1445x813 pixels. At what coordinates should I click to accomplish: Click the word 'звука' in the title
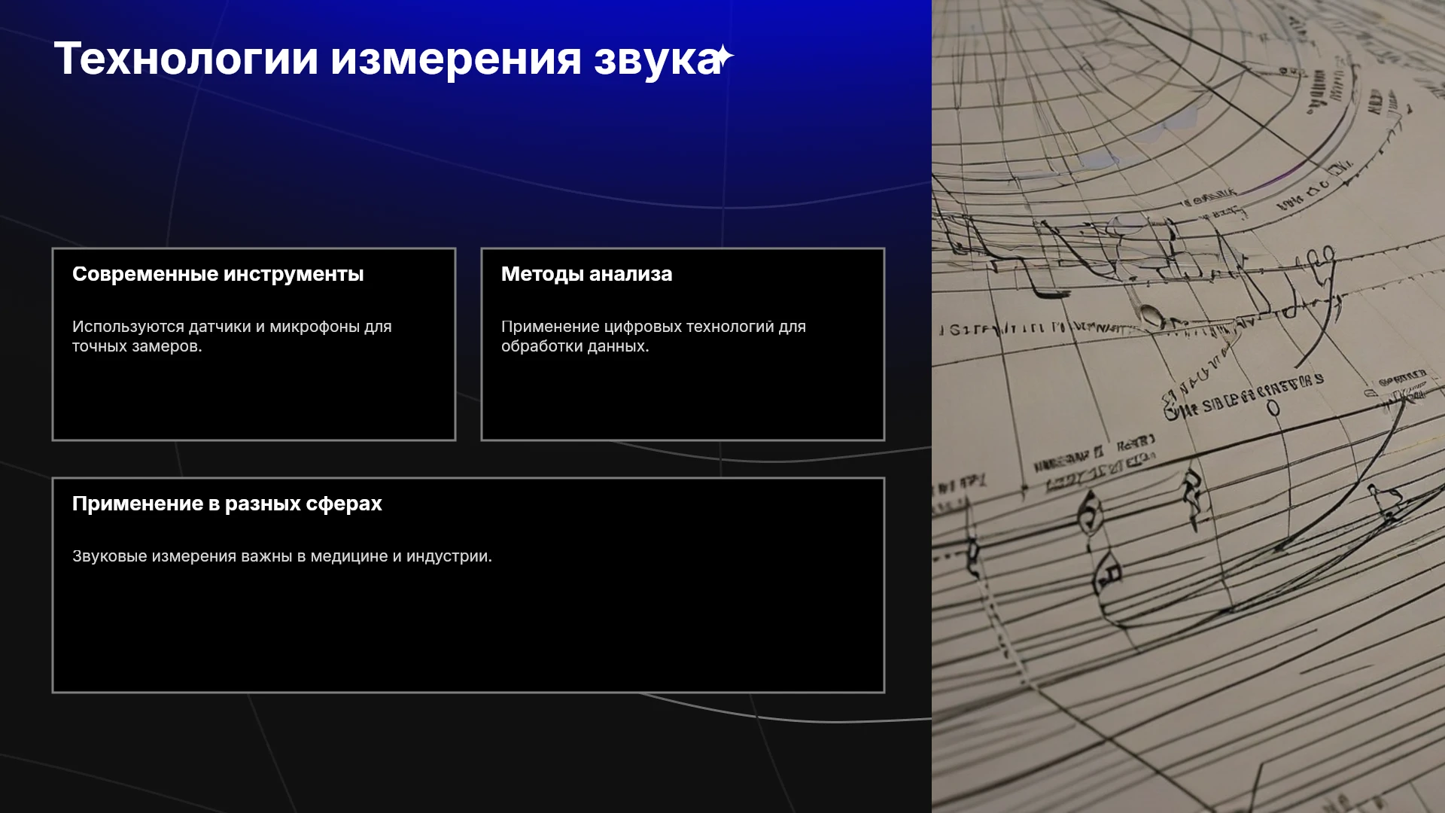pos(657,59)
